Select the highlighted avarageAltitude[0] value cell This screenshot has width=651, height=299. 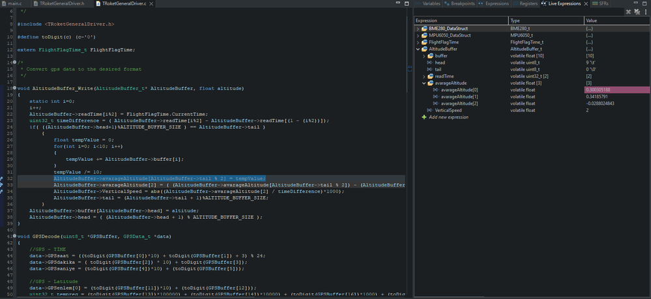[616, 90]
